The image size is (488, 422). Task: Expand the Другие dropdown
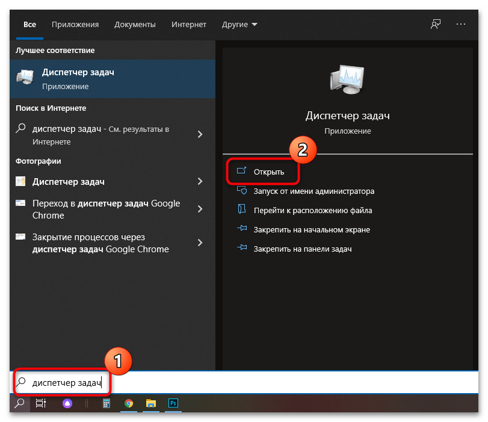239,24
